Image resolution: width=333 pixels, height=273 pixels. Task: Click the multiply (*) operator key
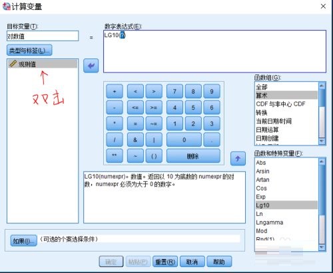(115, 124)
